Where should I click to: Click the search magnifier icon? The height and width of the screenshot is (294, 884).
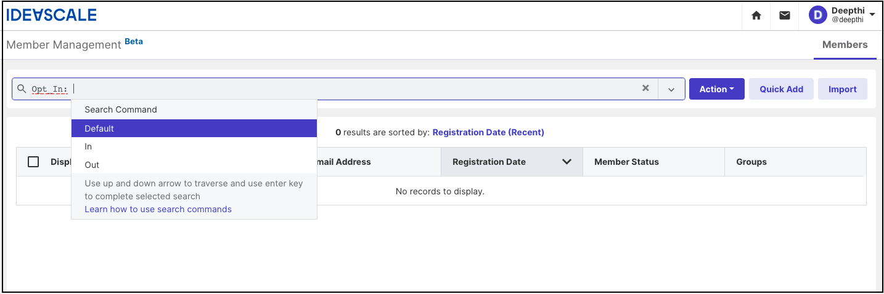click(x=22, y=89)
